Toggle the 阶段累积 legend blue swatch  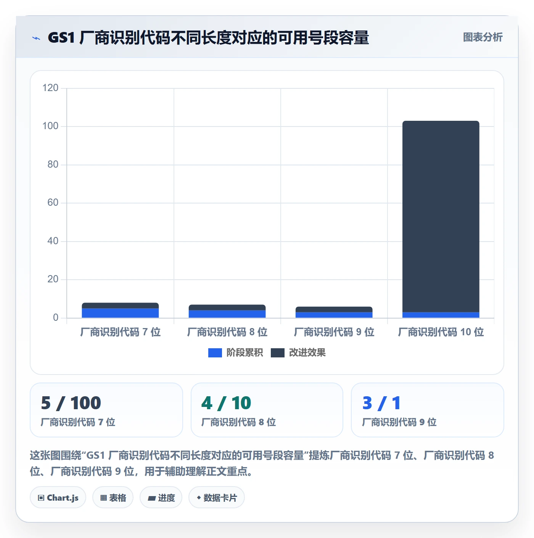pyautogui.click(x=215, y=353)
